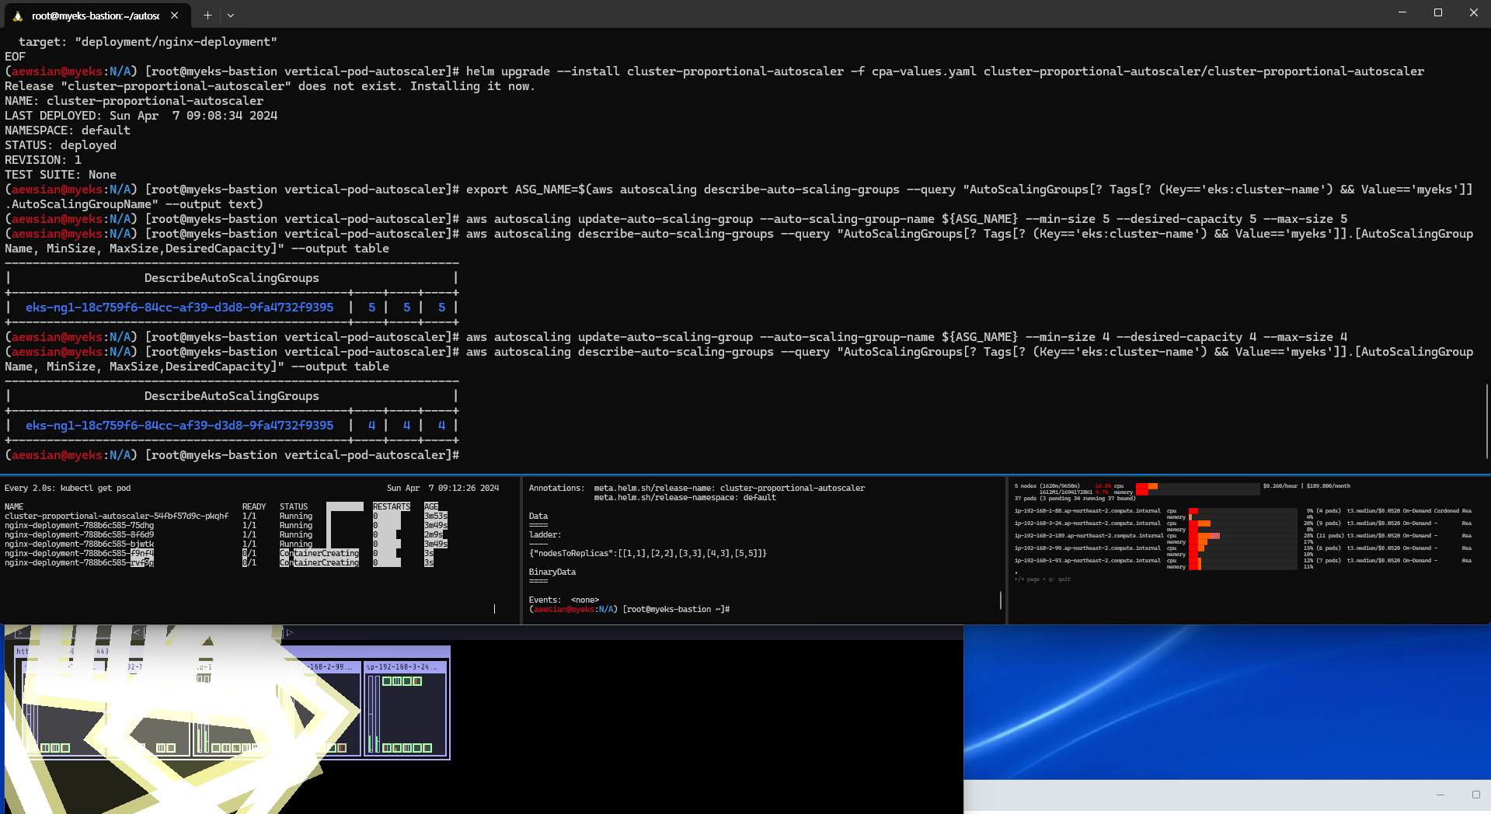Maximize the Windows Terminal window
Image resolution: width=1491 pixels, height=814 pixels.
tap(1438, 12)
